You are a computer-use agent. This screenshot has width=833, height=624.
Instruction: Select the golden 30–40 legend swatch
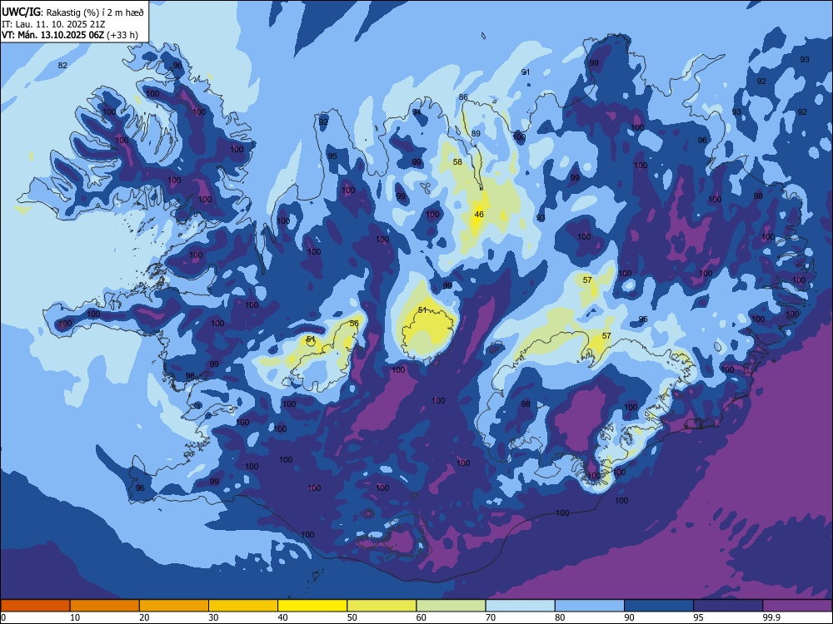[x=243, y=606]
